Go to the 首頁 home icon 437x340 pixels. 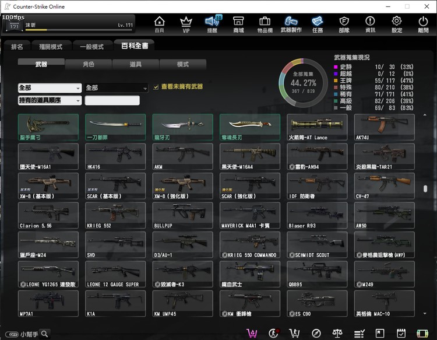coord(160,24)
